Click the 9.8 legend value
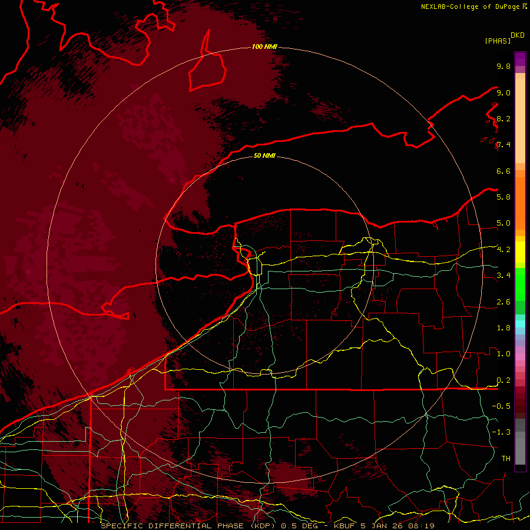530x530 pixels. (x=503, y=66)
